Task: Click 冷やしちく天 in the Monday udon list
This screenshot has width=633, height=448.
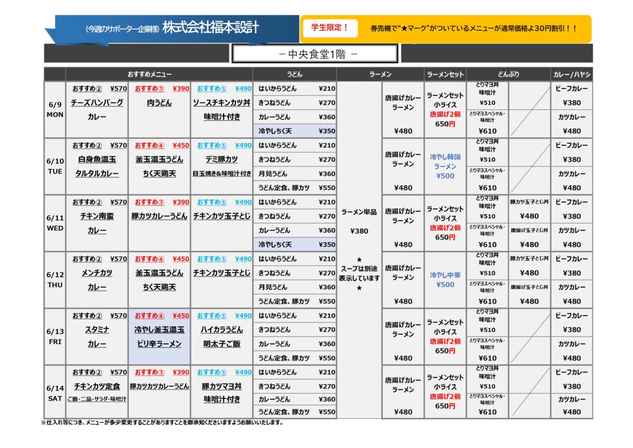Action: point(275,131)
